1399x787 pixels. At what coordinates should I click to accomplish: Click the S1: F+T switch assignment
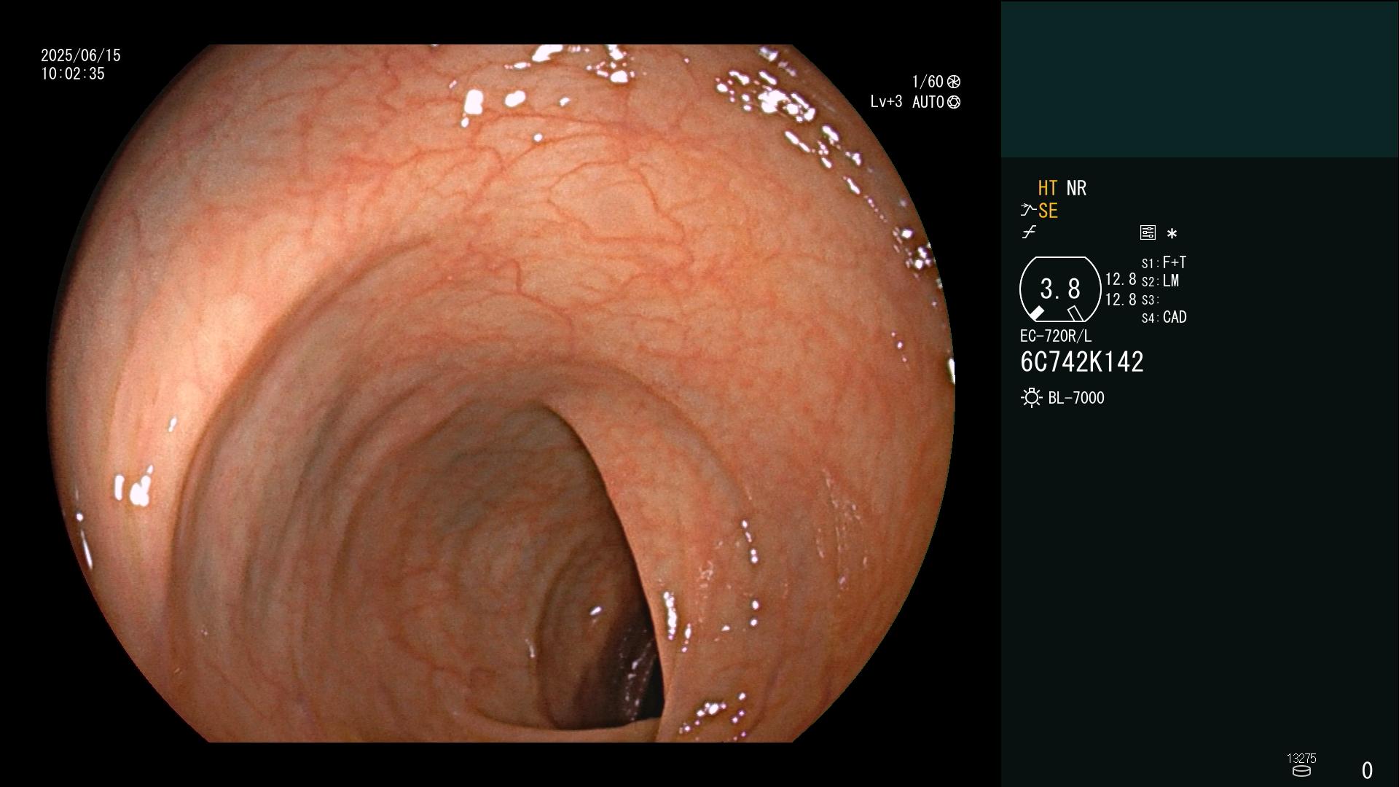tap(1164, 262)
